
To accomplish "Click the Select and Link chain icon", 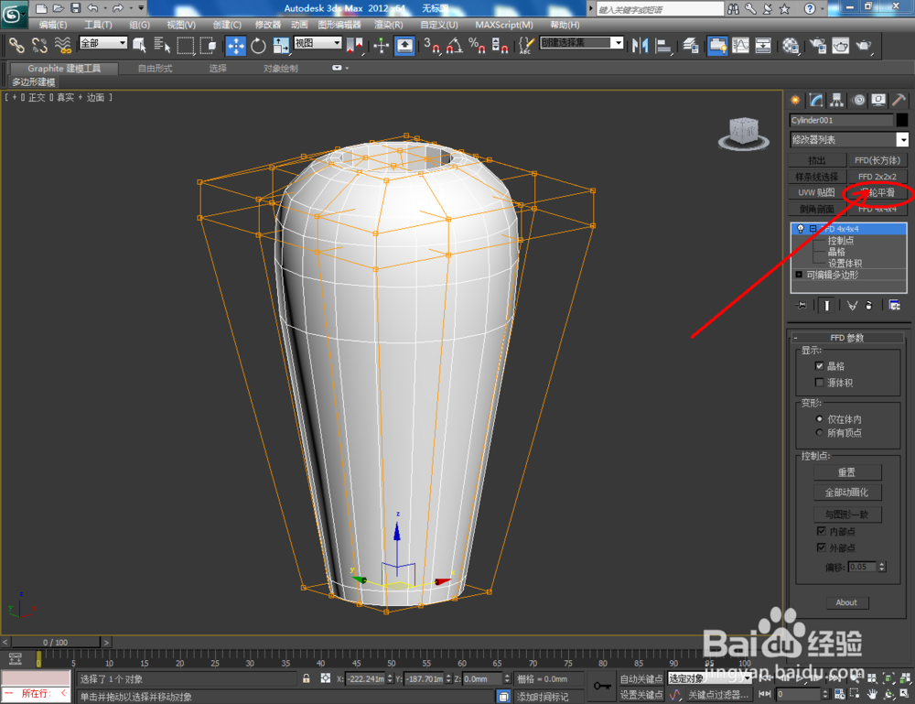I will pyautogui.click(x=16, y=45).
